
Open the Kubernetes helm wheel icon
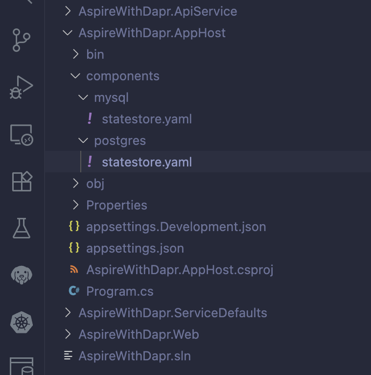pyautogui.click(x=22, y=322)
